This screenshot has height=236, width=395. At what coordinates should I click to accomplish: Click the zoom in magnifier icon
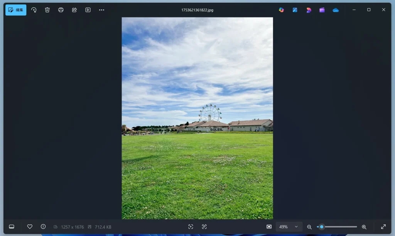[x=364, y=227]
